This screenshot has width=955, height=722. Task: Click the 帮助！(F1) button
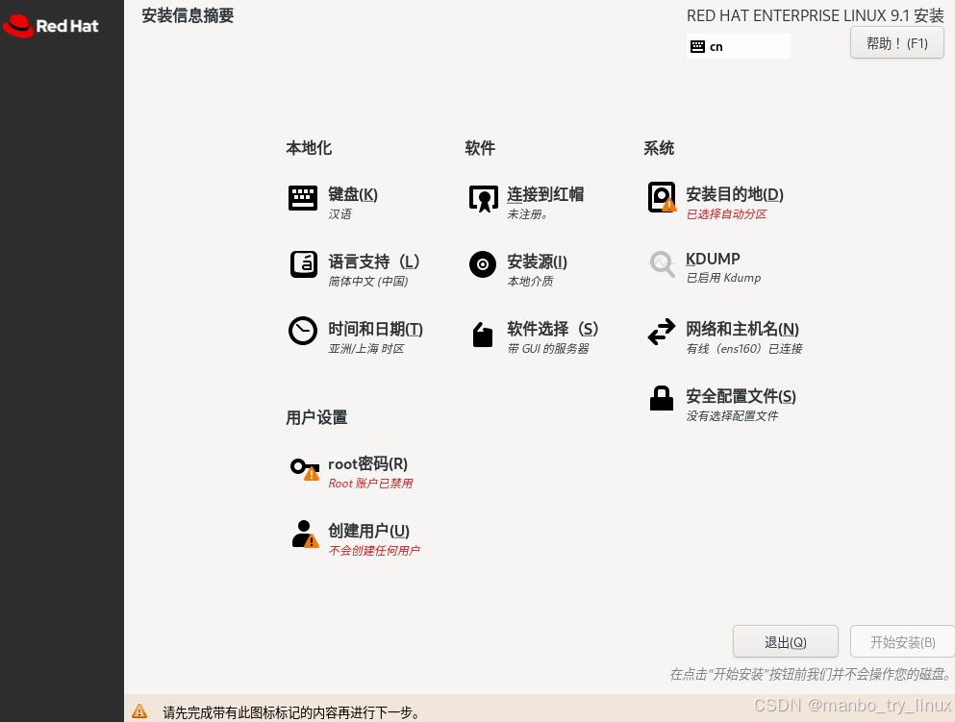coord(896,43)
